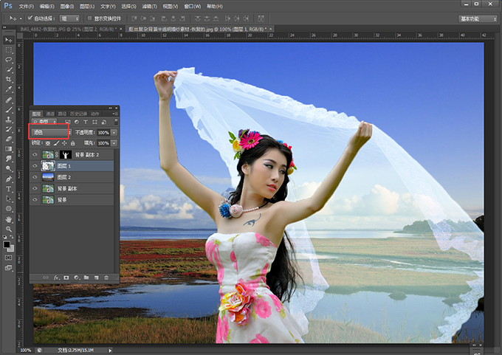Image resolution: width=502 pixels, height=355 pixels.
Task: Toggle the auto-select checkbox in options bar
Action: [30, 18]
